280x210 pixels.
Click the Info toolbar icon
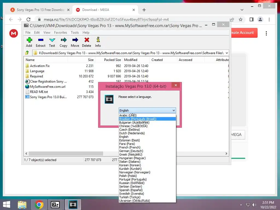(x=98, y=42)
